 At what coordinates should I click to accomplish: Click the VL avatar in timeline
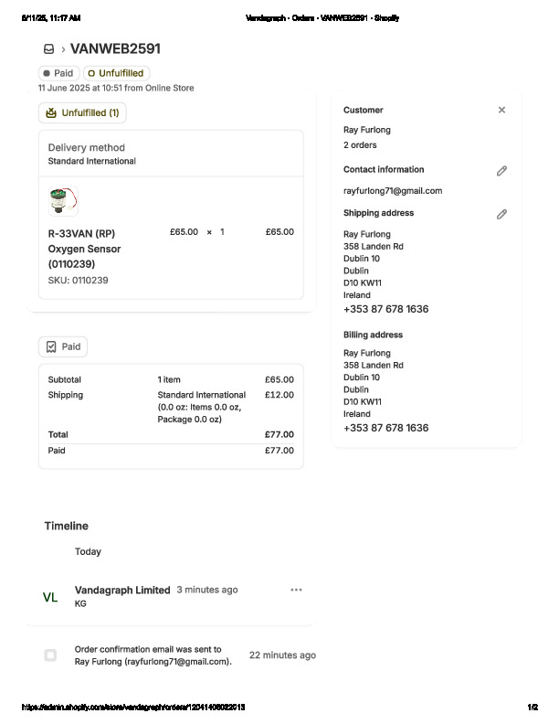(x=50, y=597)
